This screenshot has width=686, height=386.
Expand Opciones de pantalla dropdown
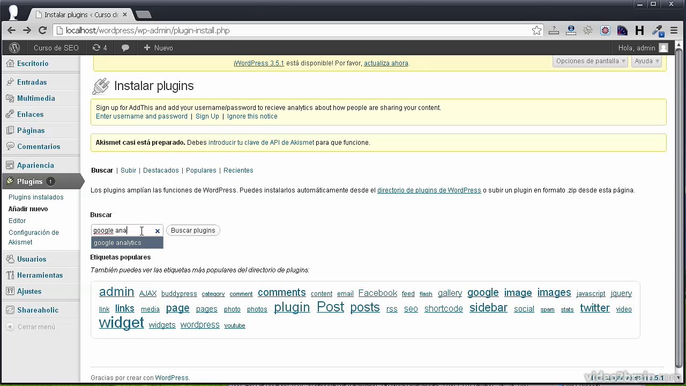[591, 61]
